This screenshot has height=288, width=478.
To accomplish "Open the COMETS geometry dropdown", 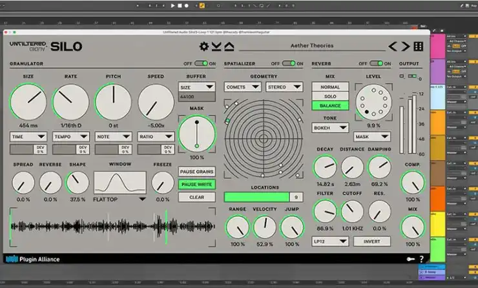I will tap(242, 87).
